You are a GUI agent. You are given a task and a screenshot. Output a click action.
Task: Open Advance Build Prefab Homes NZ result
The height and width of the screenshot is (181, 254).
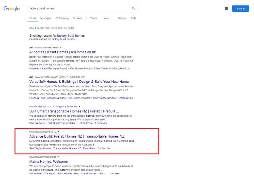tap(77, 136)
